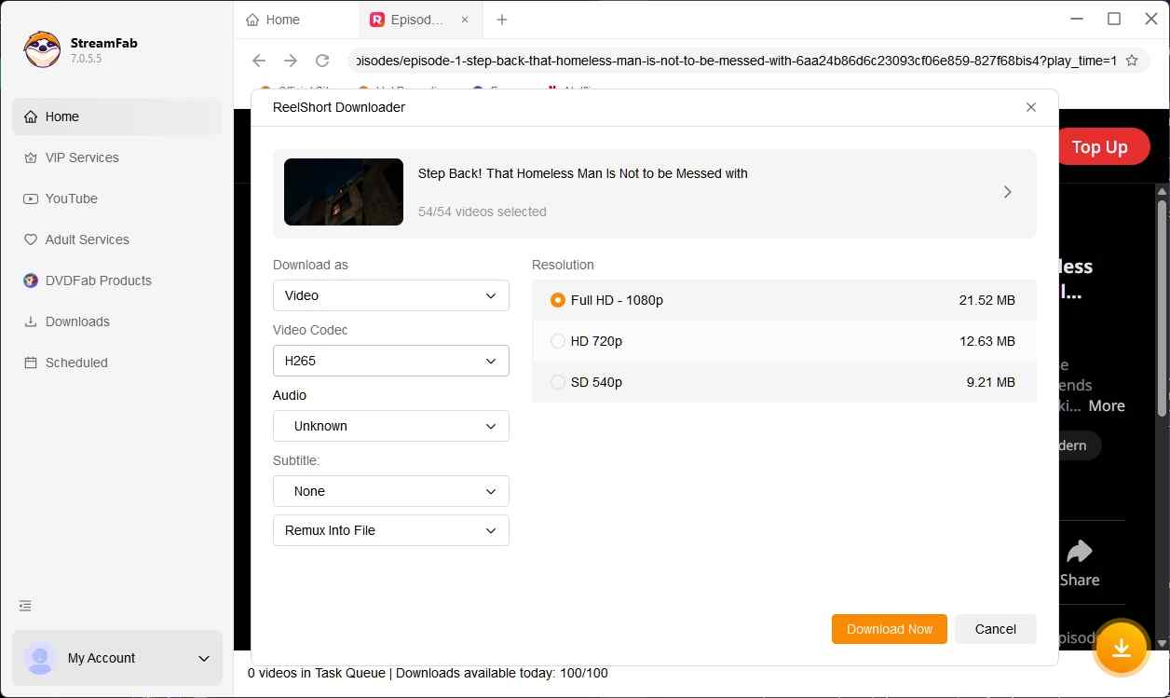Click the Downloads sidebar arrow icon
Image resolution: width=1170 pixels, height=698 pixels.
(31, 322)
